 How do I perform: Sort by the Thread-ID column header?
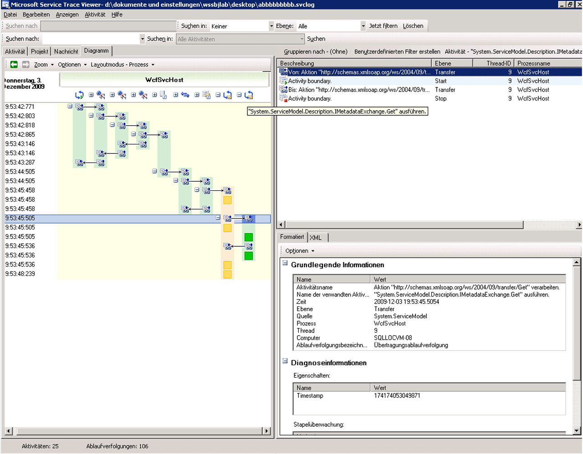[494, 63]
